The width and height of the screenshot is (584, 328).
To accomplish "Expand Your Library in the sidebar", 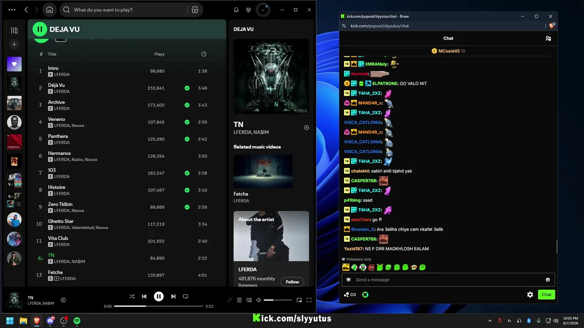I will [x=14, y=31].
